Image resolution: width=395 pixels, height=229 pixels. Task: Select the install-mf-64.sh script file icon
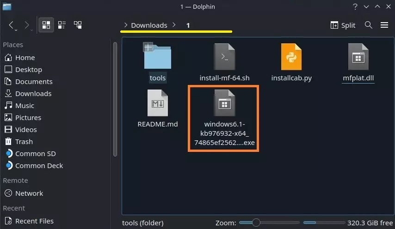[x=224, y=57]
